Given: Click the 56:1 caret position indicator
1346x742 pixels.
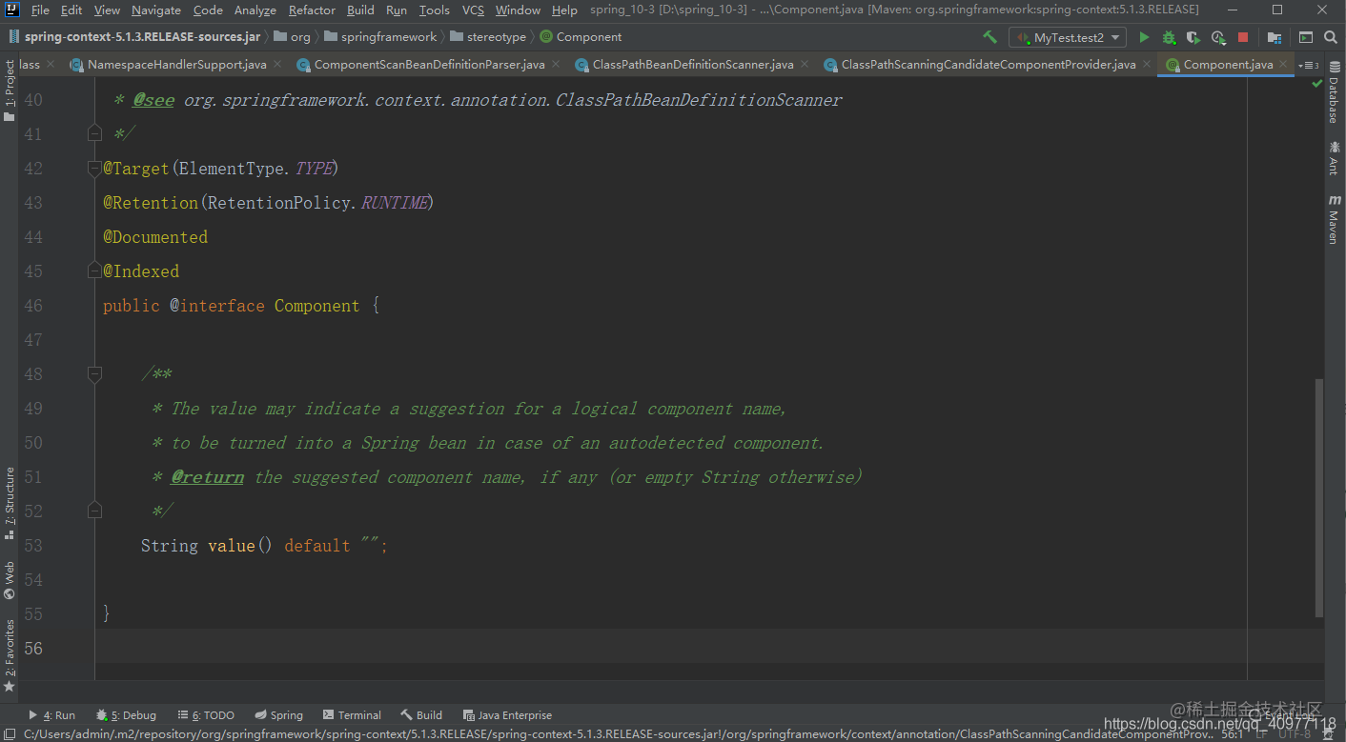Looking at the screenshot, I should tap(1233, 734).
